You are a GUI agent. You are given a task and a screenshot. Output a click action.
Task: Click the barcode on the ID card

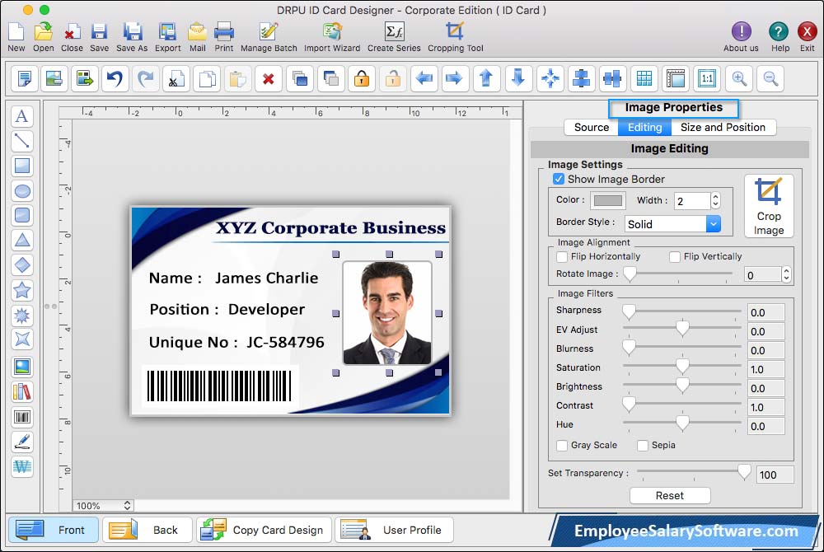219,386
